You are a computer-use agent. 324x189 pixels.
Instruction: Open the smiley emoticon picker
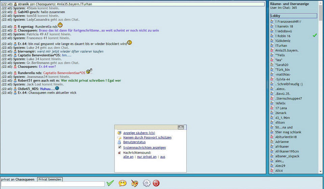123,183
